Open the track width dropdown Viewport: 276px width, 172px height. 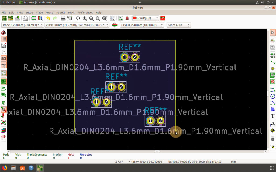click(22, 25)
